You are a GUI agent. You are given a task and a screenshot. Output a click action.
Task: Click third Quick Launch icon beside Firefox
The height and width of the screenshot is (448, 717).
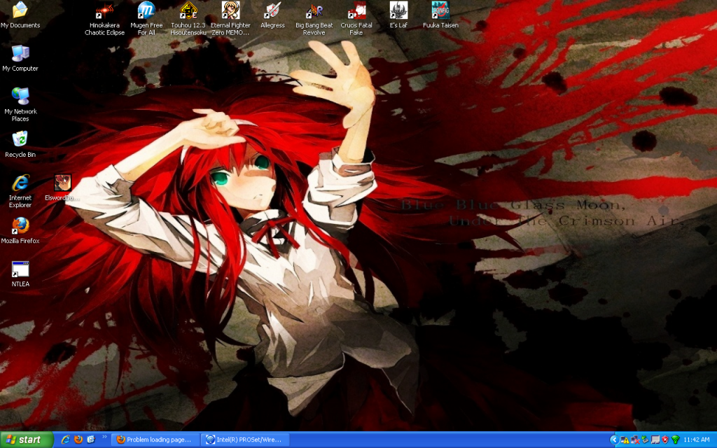(x=91, y=440)
